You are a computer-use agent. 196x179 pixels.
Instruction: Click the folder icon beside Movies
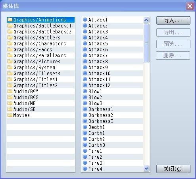[x=10, y=115]
